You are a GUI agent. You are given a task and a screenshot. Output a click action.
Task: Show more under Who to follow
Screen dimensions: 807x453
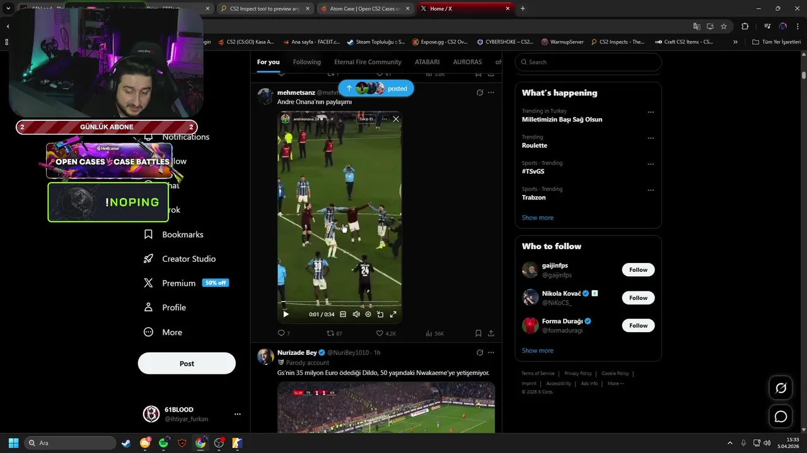pyautogui.click(x=537, y=350)
